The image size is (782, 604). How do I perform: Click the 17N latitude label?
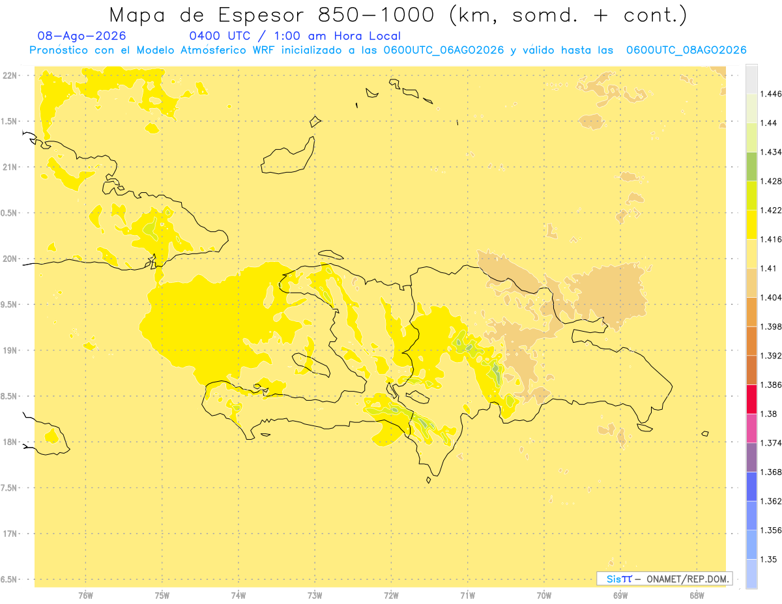click(x=10, y=534)
